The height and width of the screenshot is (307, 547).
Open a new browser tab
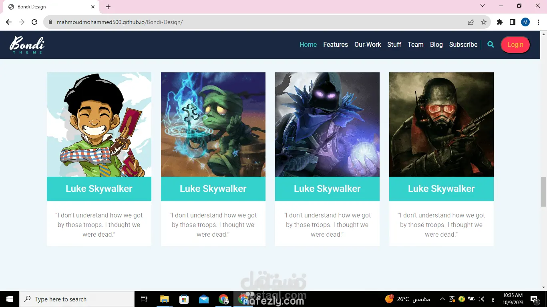[108, 7]
